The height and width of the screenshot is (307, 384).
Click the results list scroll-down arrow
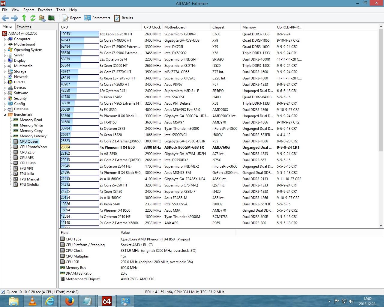(381, 225)
